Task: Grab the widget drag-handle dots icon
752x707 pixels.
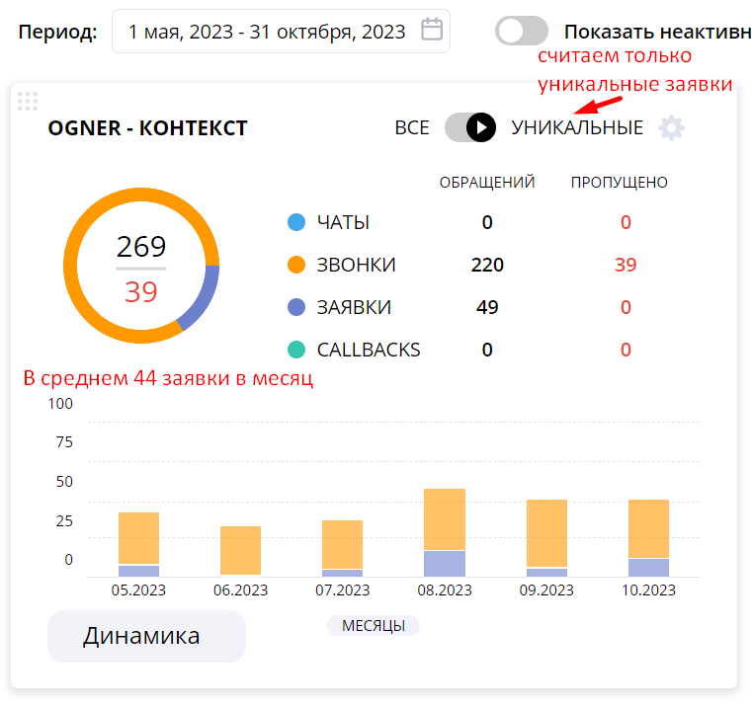Action: (28, 101)
